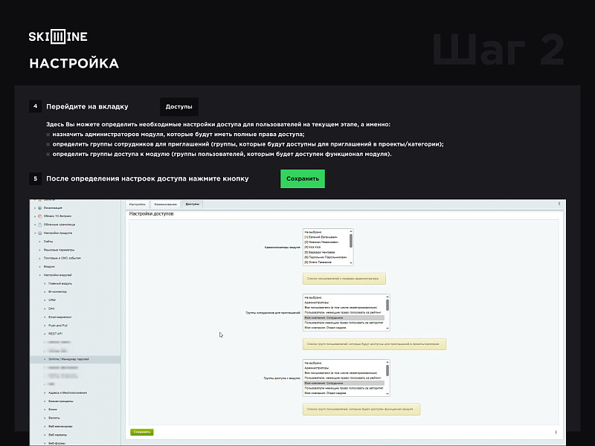Image resolution: width=595 pixels, height=446 pixels.
Task: Open Валюты module settings
Action: [x=54, y=418]
